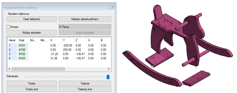The height and width of the screenshot is (93, 237).
Task: Click the Taakse yksi button
Action: coord(85,89)
